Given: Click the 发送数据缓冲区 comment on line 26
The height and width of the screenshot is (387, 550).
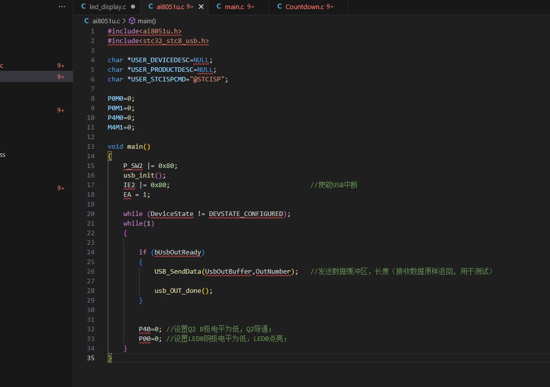Looking at the screenshot, I should (x=402, y=272).
